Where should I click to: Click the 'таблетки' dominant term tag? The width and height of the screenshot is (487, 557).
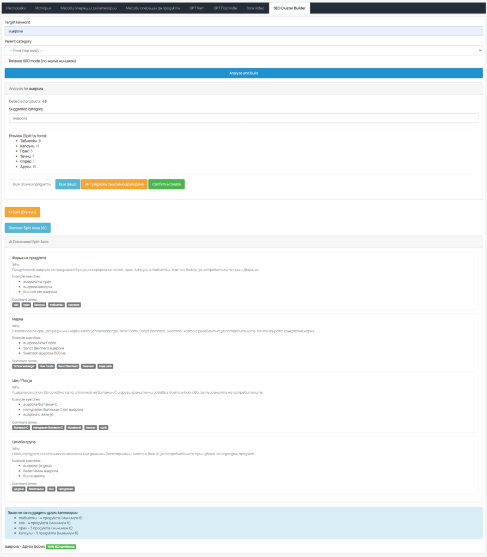pos(56,305)
